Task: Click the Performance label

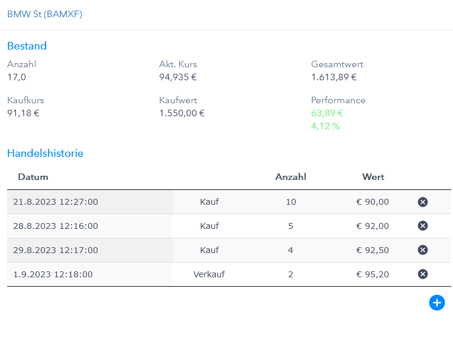Action: [338, 100]
